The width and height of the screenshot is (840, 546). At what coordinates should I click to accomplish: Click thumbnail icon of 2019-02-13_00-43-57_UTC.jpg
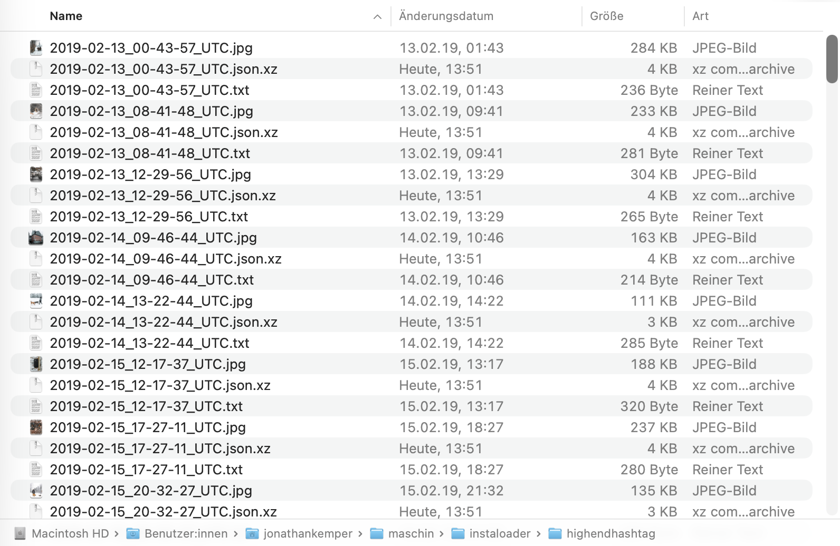click(x=36, y=48)
